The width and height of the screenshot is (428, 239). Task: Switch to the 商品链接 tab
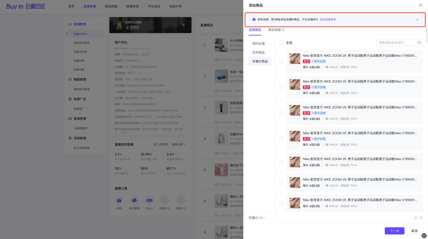pyautogui.click(x=274, y=30)
